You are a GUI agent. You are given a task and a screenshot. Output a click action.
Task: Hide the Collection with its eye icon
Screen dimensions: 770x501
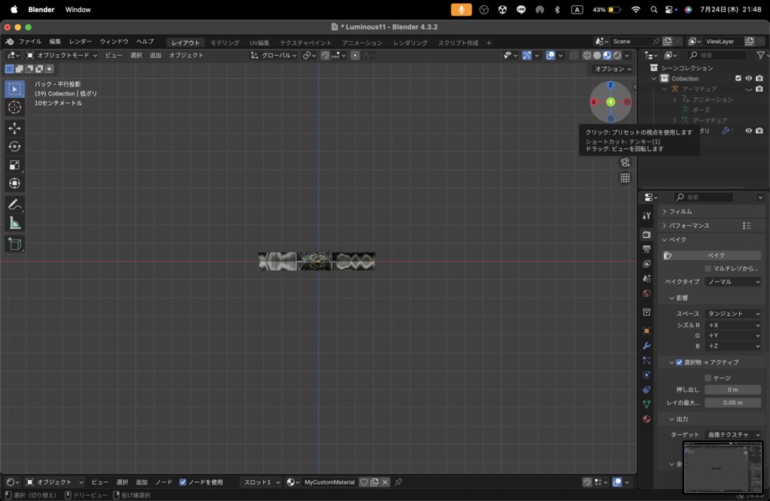point(748,78)
